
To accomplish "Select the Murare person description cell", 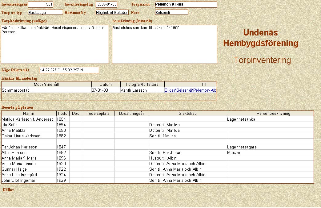I will tap(270, 152).
